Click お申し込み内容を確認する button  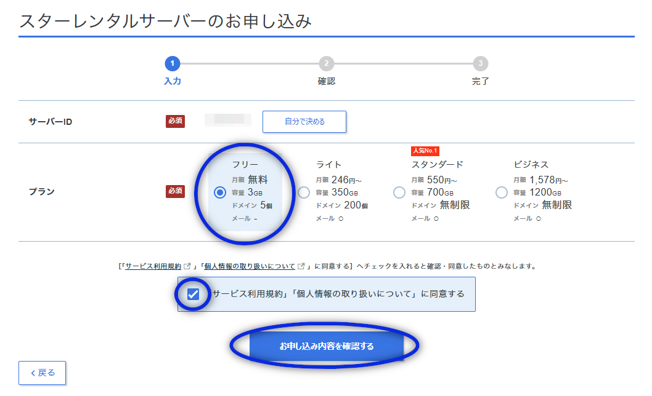(327, 346)
